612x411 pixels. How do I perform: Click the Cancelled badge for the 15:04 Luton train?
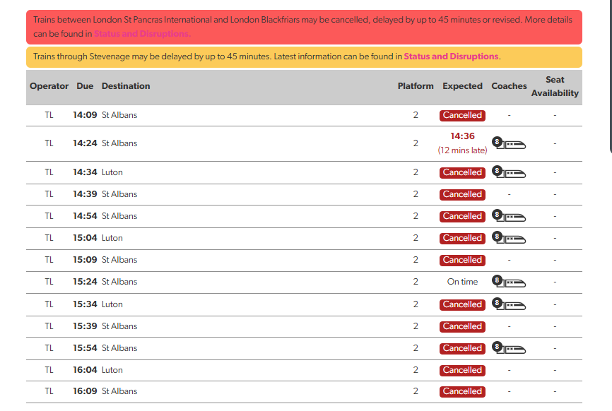tap(462, 238)
